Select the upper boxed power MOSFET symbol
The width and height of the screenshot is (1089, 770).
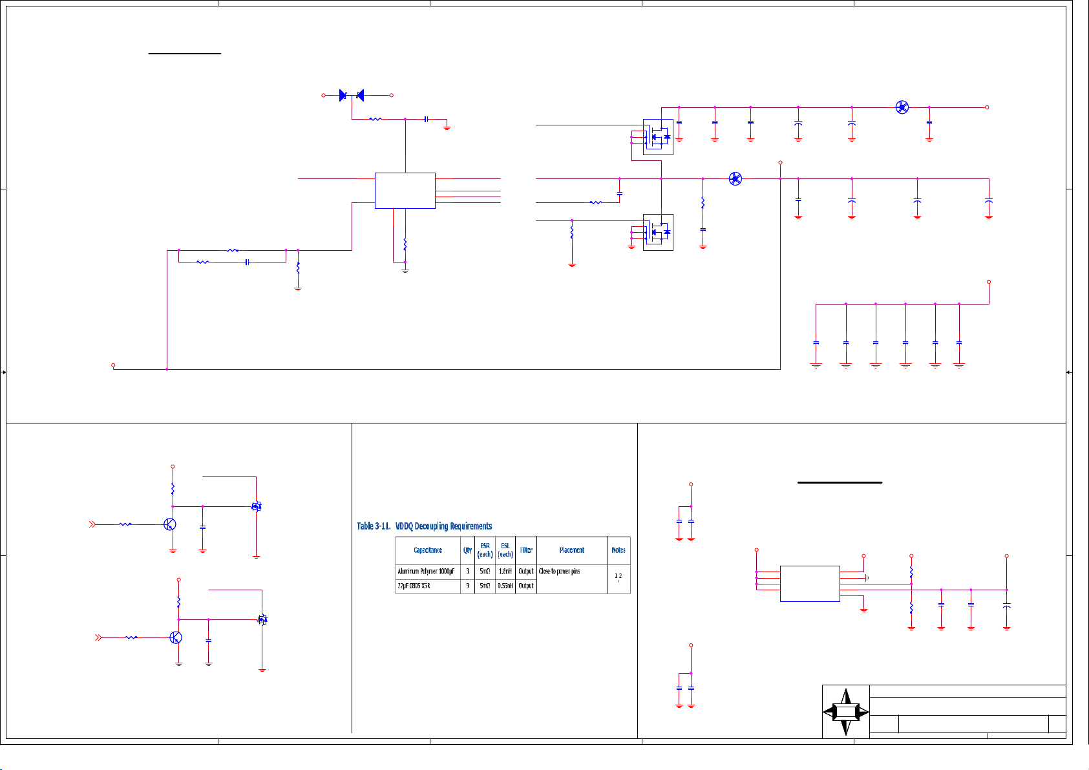click(658, 137)
